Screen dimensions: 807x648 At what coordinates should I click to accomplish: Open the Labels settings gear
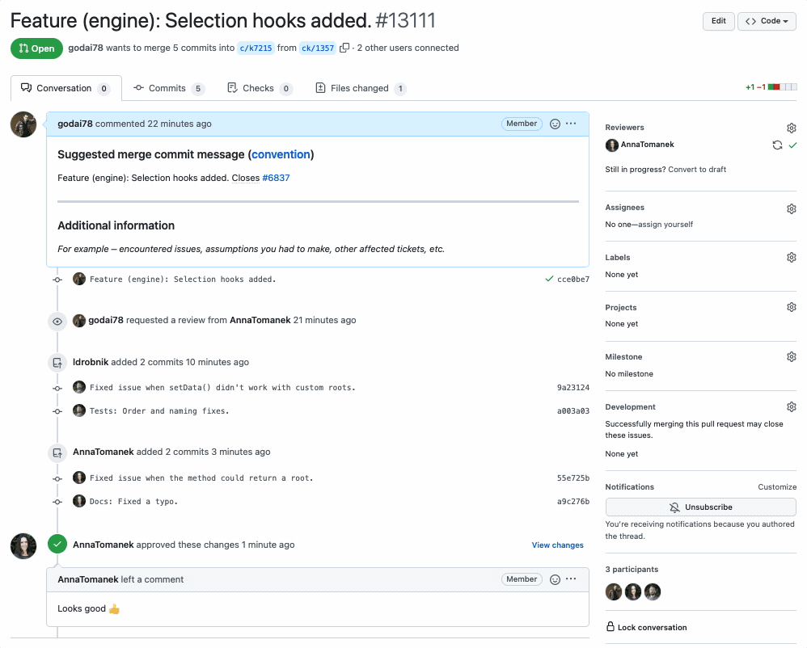pos(791,257)
